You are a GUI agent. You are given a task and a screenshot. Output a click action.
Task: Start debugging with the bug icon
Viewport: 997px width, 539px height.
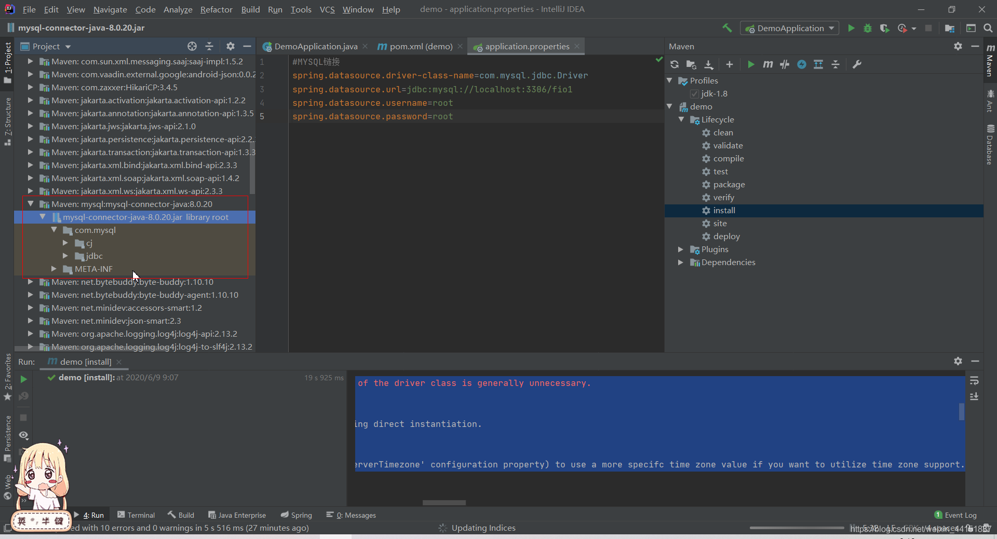(x=868, y=28)
